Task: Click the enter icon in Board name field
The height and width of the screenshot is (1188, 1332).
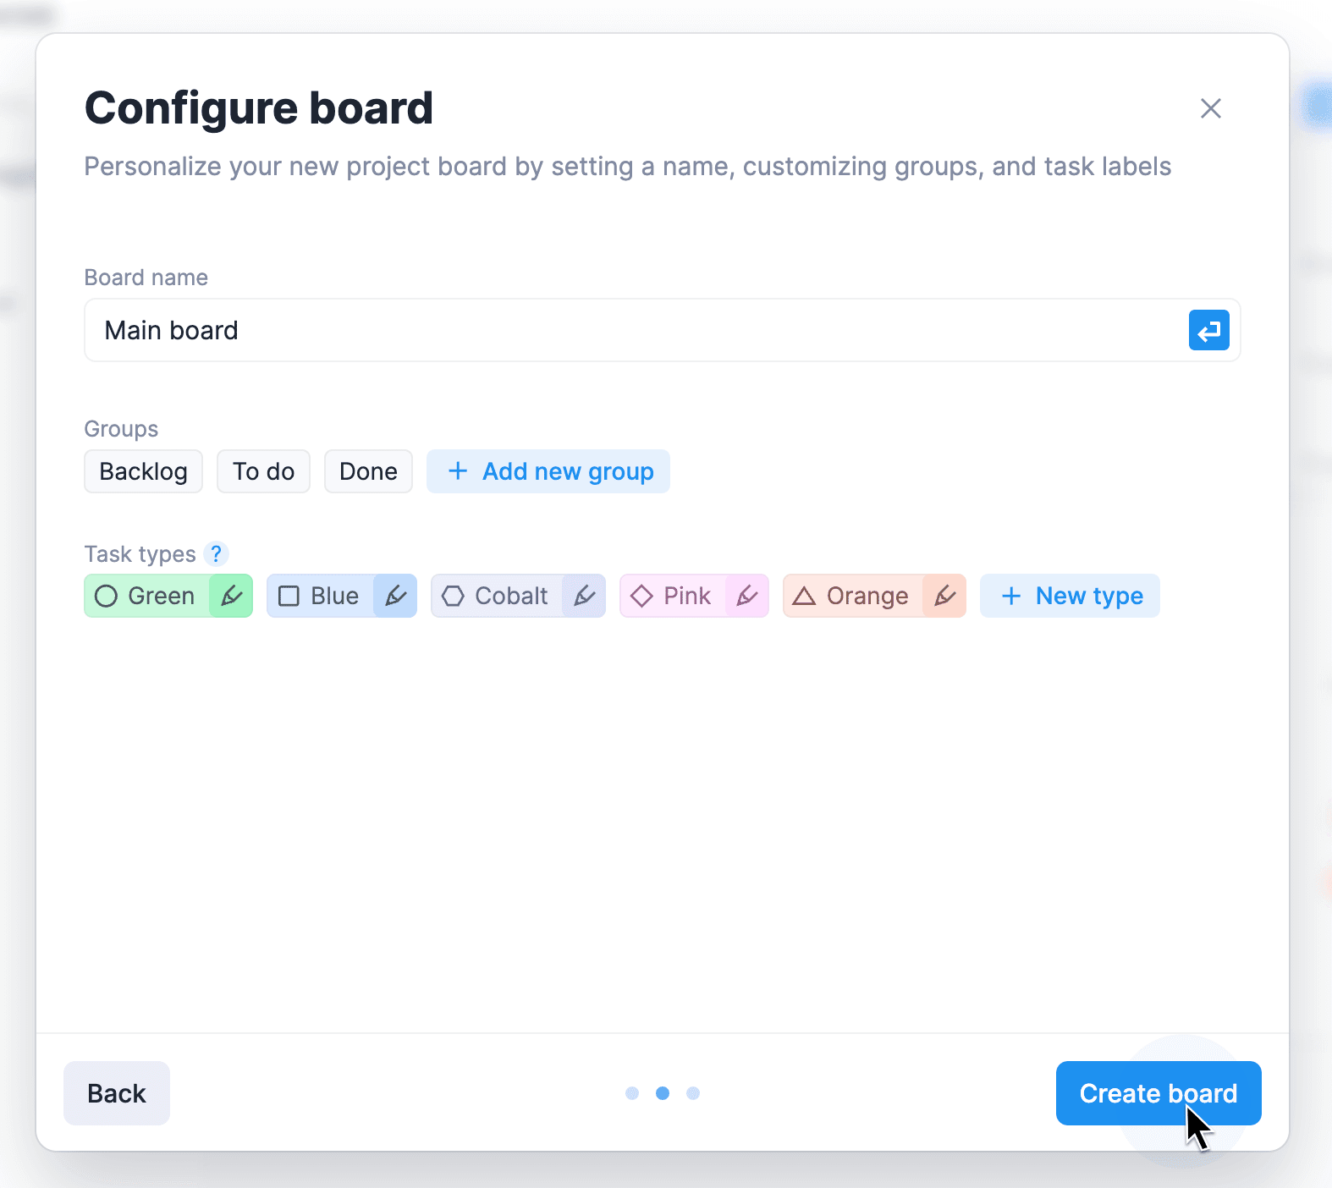Action: coord(1208,330)
